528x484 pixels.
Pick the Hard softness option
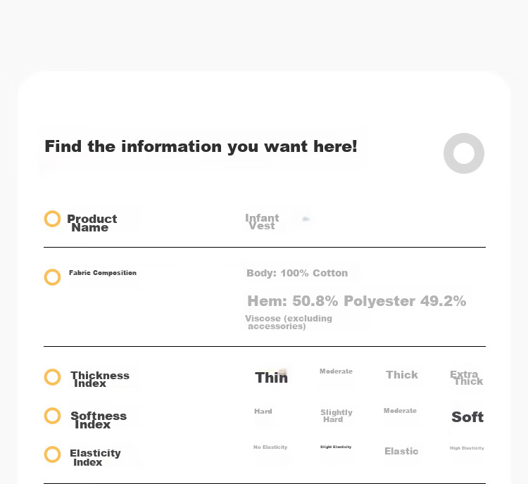pos(263,412)
